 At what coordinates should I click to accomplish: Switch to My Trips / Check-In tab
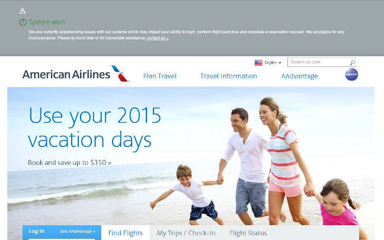[186, 233]
